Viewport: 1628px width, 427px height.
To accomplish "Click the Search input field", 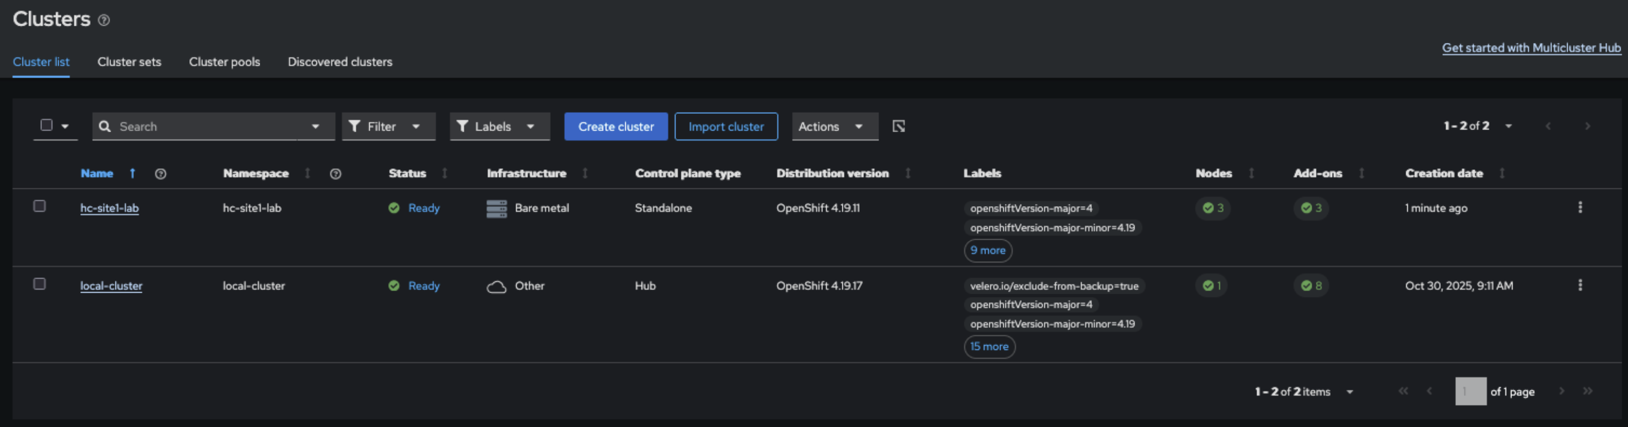I will [202, 126].
